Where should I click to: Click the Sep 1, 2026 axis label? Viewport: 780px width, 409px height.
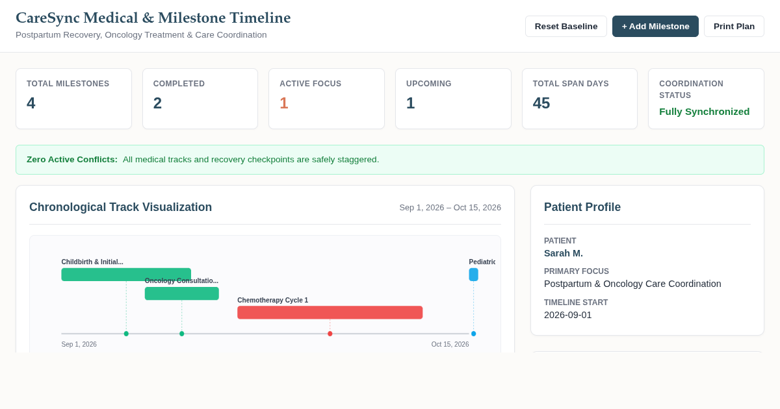pyautogui.click(x=79, y=345)
